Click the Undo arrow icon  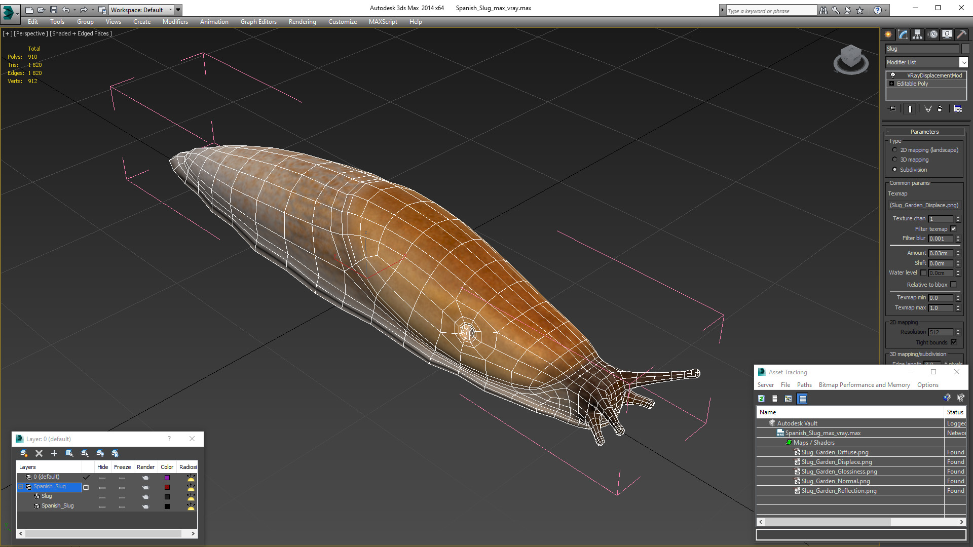coord(66,10)
